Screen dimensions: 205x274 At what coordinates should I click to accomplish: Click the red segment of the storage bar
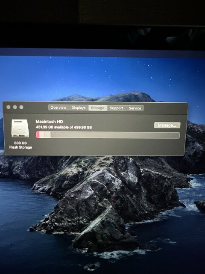[38, 135]
